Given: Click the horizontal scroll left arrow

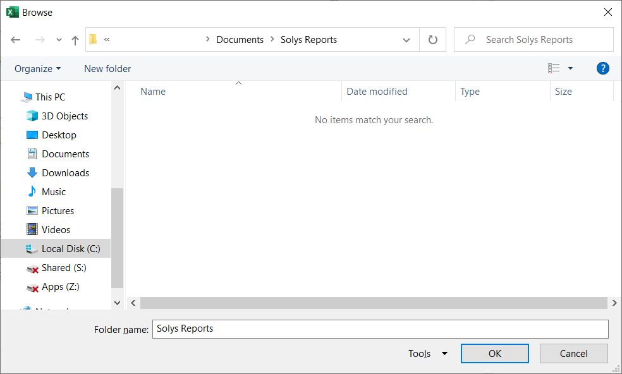Looking at the screenshot, I should pyautogui.click(x=133, y=303).
